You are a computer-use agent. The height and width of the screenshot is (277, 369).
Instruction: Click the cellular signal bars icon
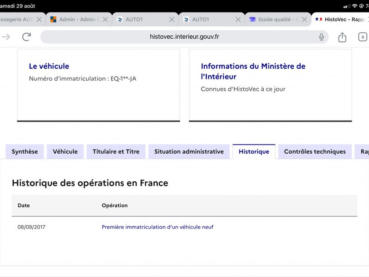pyautogui.click(x=347, y=6)
